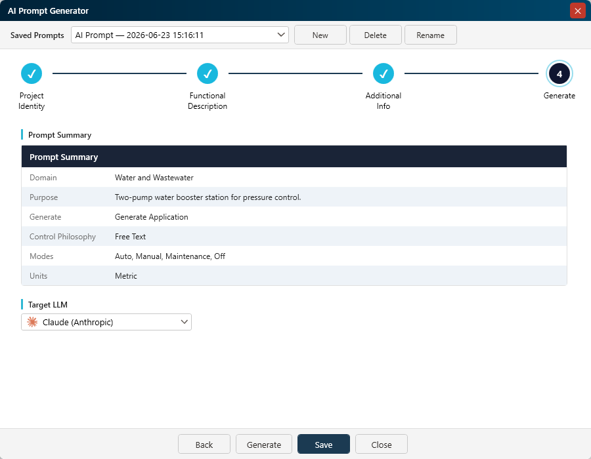This screenshot has width=591, height=459.
Task: Go Back to previous step
Action: [204, 445]
